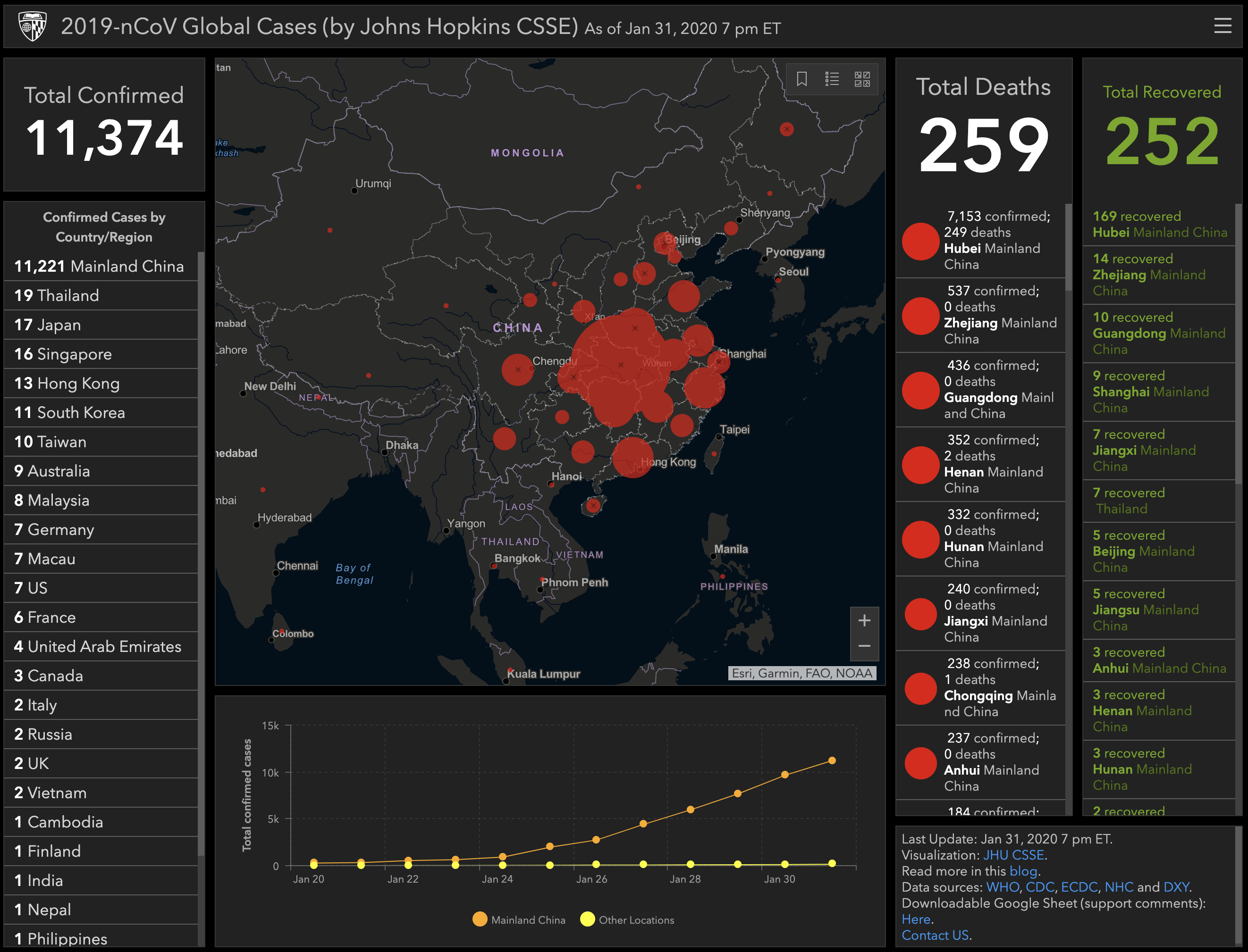
Task: Zoom in the map with plus button
Action: (864, 620)
